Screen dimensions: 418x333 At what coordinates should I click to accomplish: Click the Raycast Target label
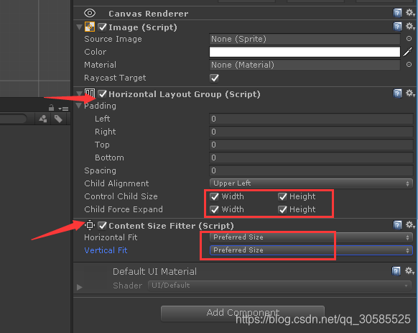pyautogui.click(x=115, y=78)
